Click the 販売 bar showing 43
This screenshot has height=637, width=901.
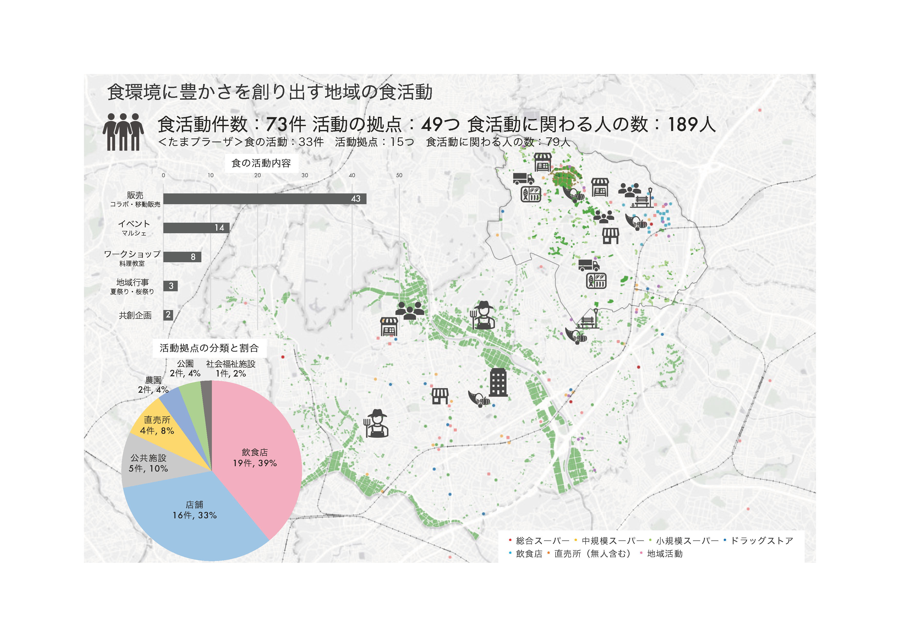tap(265, 199)
